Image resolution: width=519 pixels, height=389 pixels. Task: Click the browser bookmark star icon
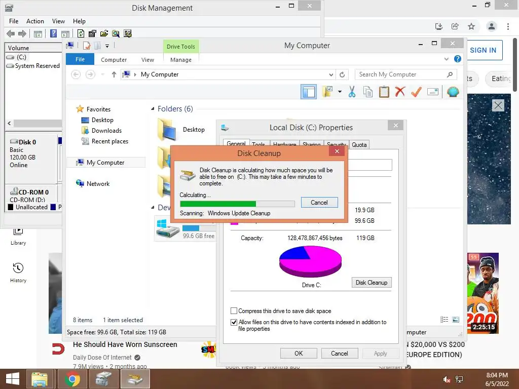(471, 26)
